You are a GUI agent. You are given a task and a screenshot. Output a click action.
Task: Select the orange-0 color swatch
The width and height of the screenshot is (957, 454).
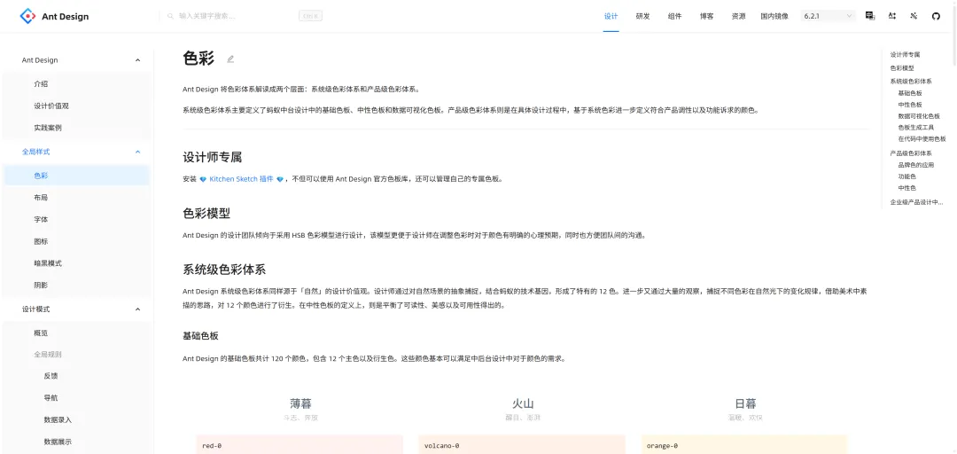[x=744, y=445]
